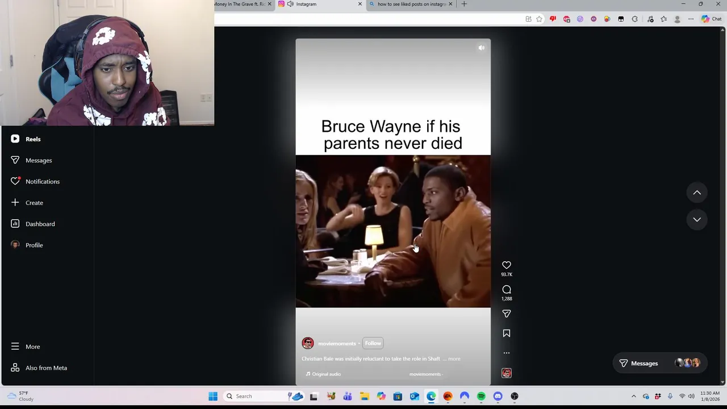Open the Dashboard in the sidebar

pyautogui.click(x=32, y=224)
